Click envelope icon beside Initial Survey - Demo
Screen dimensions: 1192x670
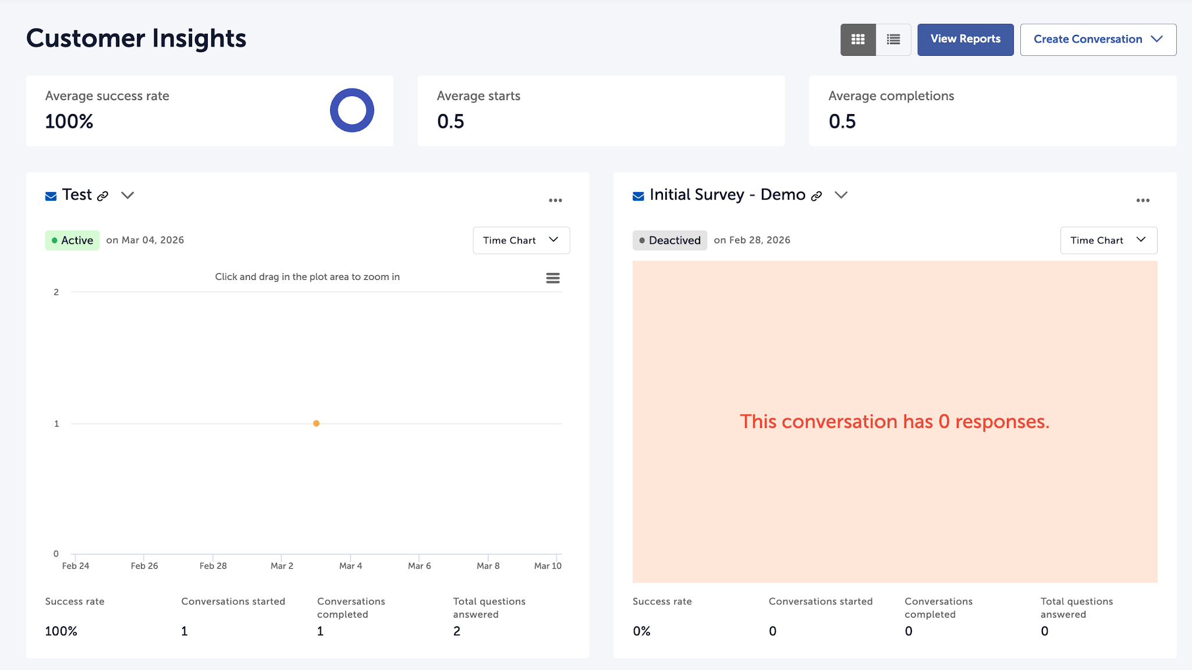(638, 196)
